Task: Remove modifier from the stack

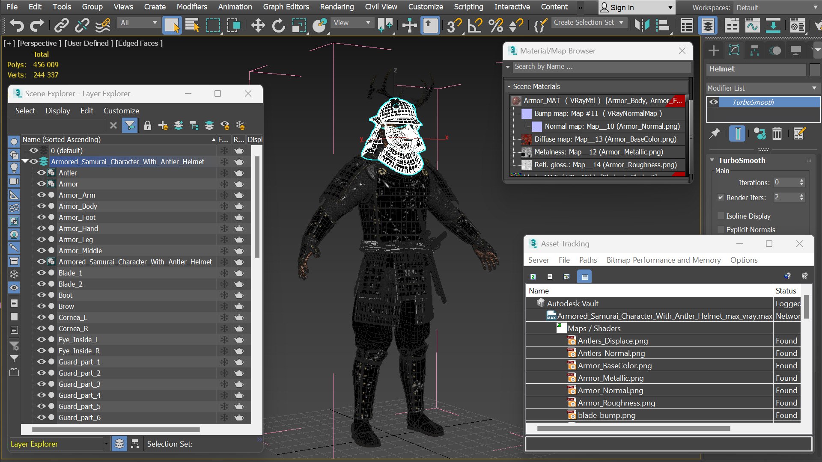Action: click(777, 134)
